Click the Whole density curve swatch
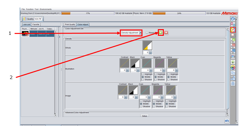This screenshot has width=250, height=133. (x=147, y=45)
